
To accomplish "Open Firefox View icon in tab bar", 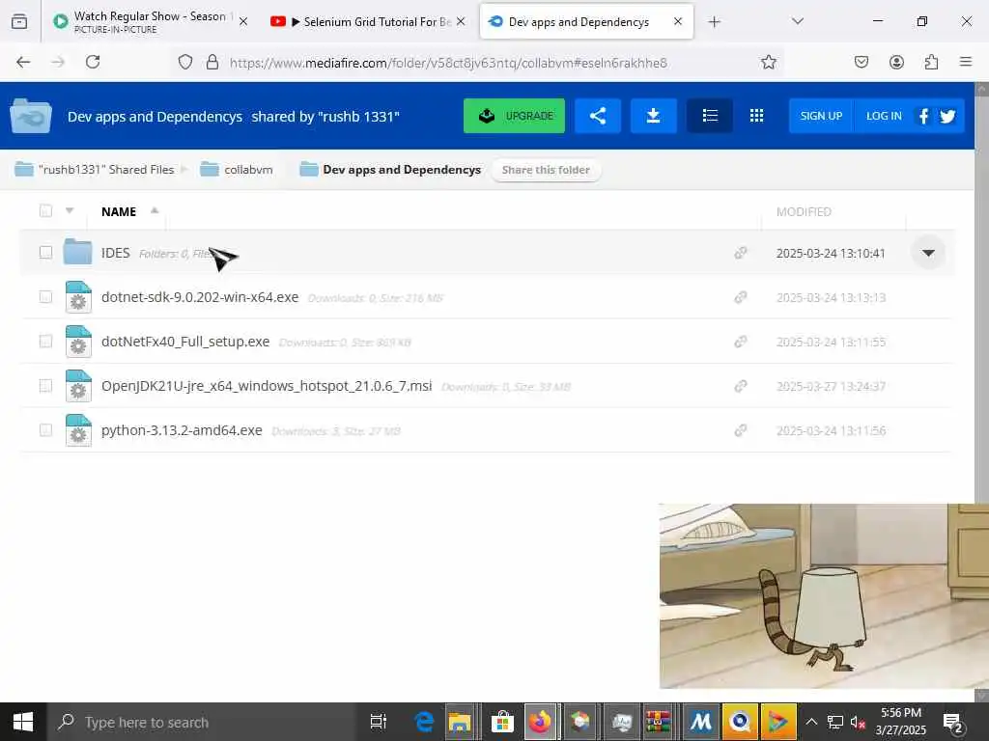I will coord(19,21).
